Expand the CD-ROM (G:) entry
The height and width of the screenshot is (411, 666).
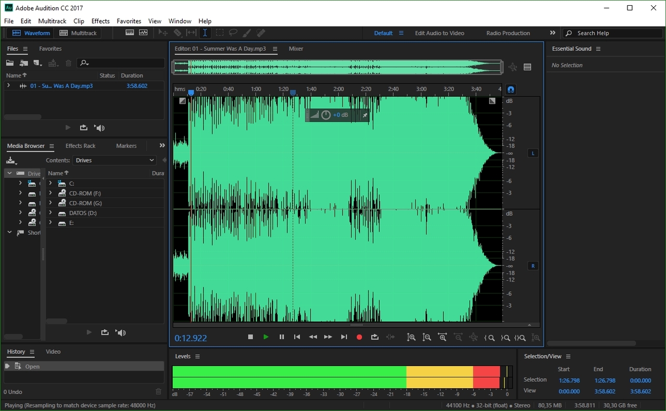50,203
